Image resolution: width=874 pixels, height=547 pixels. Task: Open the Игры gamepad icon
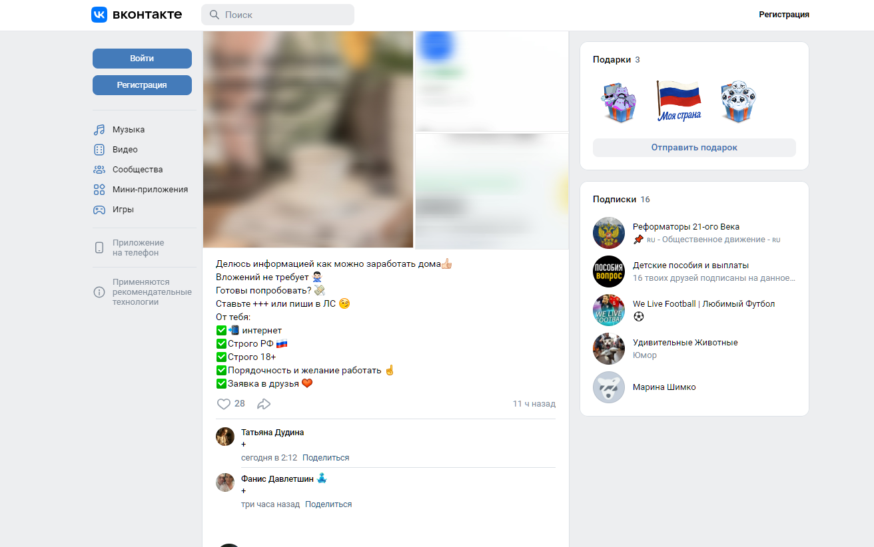click(x=99, y=210)
